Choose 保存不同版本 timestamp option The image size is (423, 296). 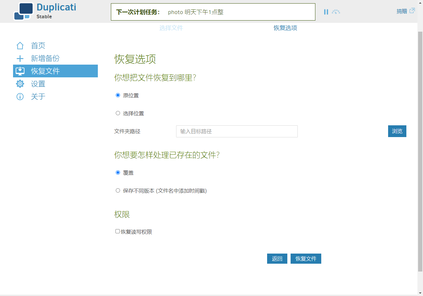tap(118, 191)
